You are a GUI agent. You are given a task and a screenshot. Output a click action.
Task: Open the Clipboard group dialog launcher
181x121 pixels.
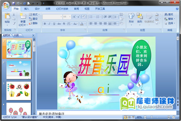click(15, 30)
